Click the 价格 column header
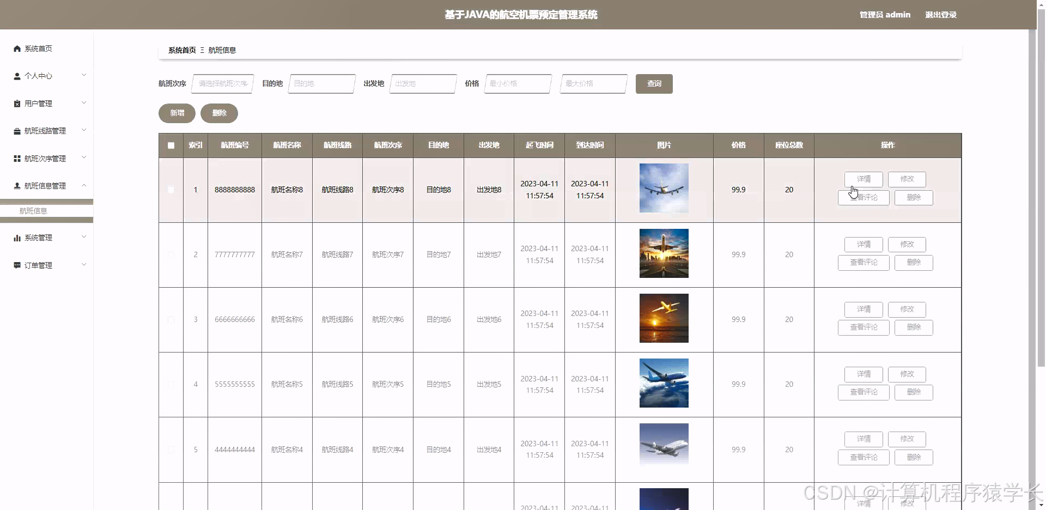This screenshot has height=510, width=1046. (x=739, y=145)
